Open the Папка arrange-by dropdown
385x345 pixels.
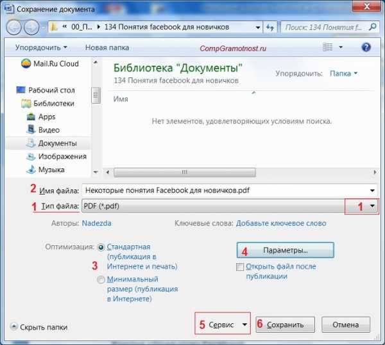point(343,74)
